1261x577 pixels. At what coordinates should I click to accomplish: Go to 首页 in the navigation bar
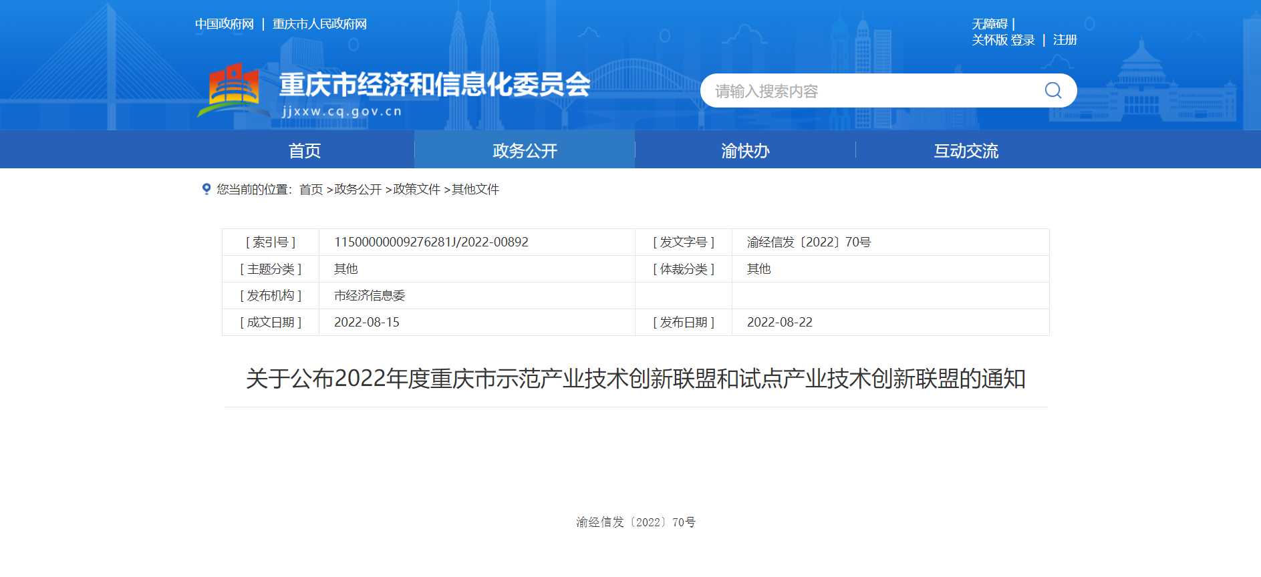click(304, 150)
